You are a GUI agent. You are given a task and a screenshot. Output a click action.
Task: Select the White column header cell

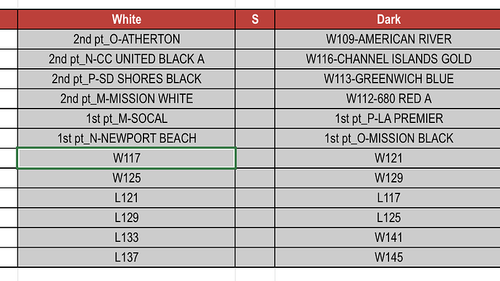click(127, 20)
